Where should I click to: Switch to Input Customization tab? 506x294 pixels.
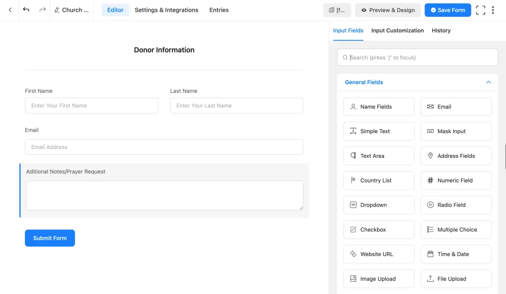[x=397, y=31]
